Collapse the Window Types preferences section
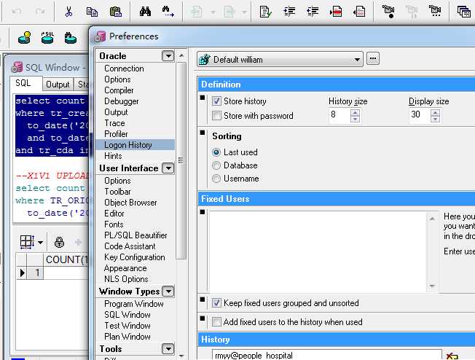 pos(168,291)
